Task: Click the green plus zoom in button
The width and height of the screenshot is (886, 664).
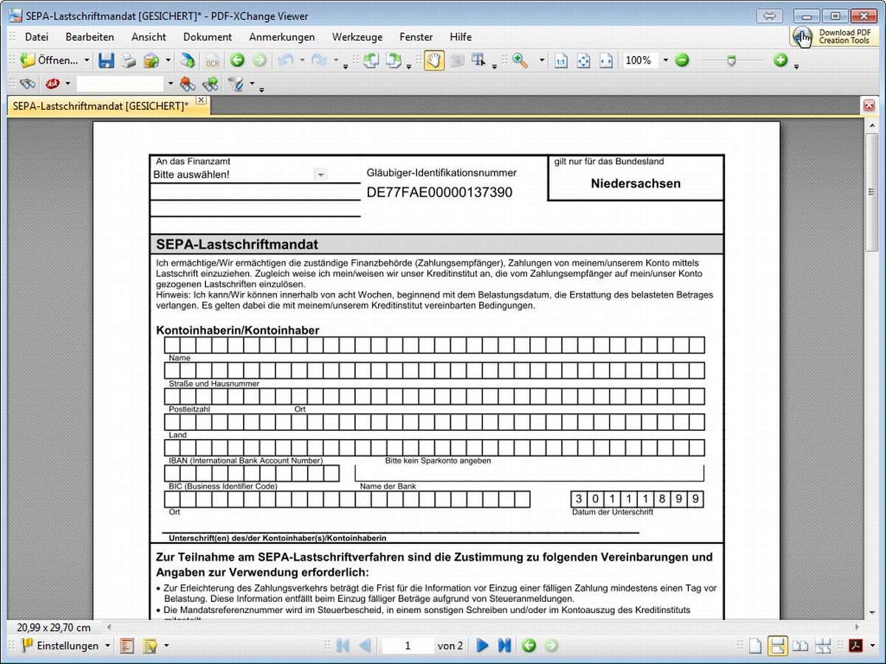Action: point(780,60)
